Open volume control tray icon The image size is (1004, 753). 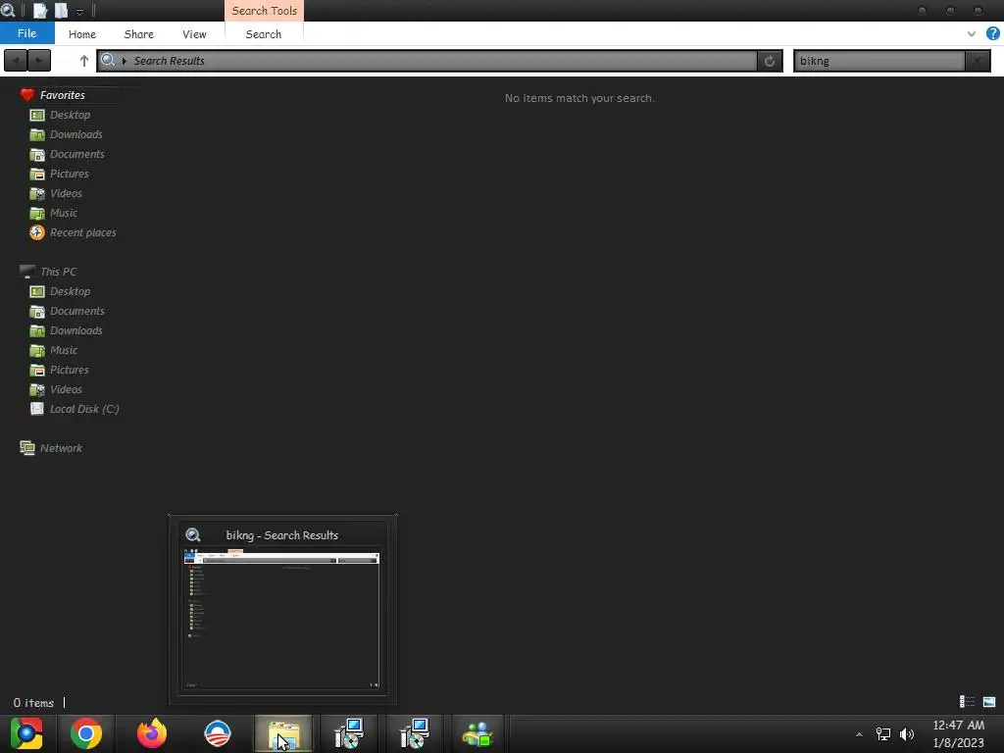[x=907, y=733]
